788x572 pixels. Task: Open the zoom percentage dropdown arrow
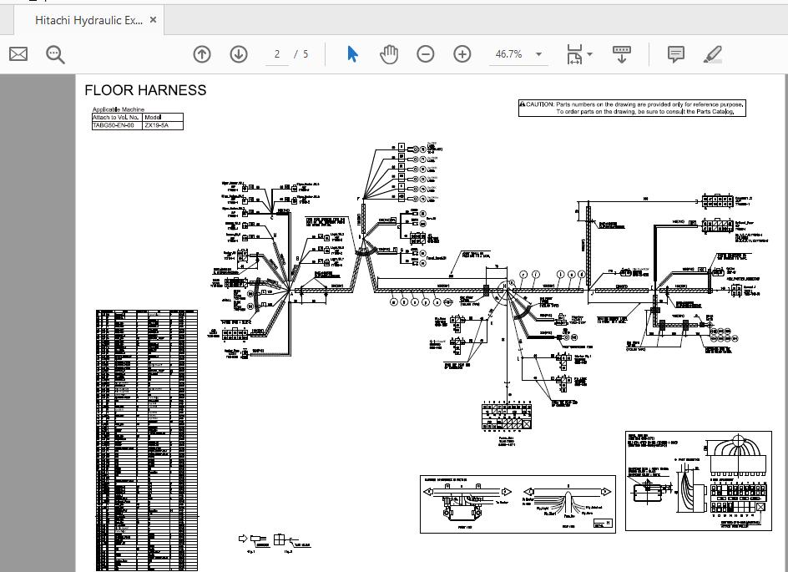click(x=538, y=54)
